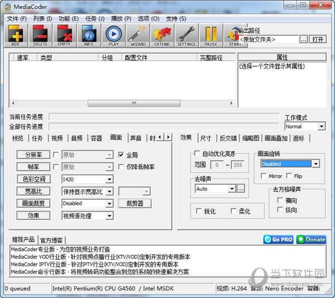Click the PLAY toolbar icon
This screenshot has height=298, width=335.
click(113, 35)
